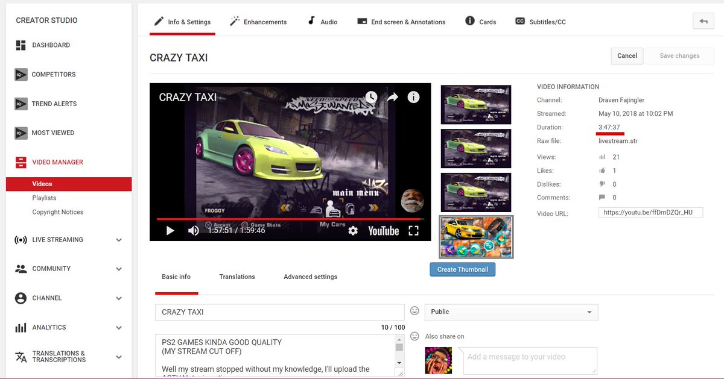Expand the Community menu
Viewport: 724px width, 379px height.
pyautogui.click(x=119, y=269)
